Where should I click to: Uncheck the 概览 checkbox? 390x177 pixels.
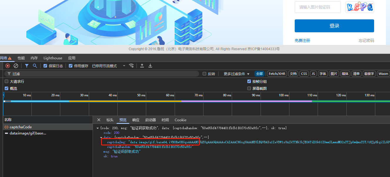(x=6, y=88)
